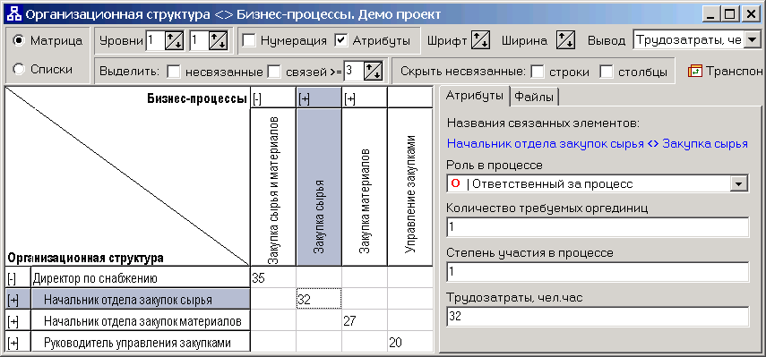Expand the Закупка материалов column
The image size is (766, 357).
point(349,100)
